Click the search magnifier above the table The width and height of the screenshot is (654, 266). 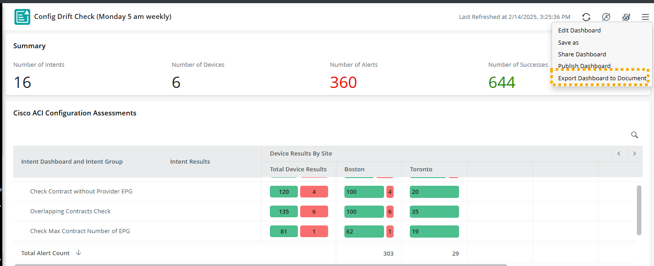(634, 135)
